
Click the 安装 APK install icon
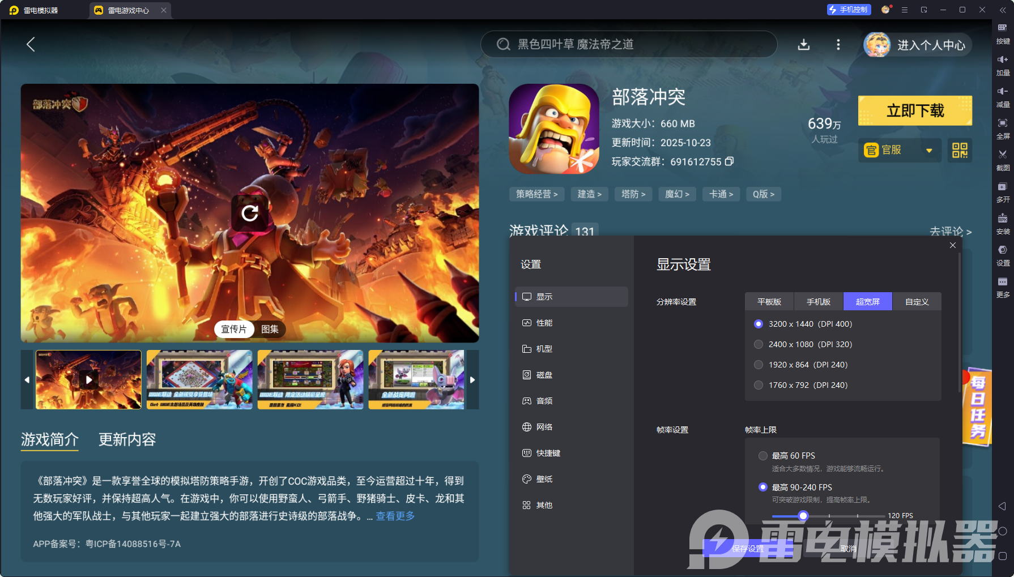[x=1003, y=223]
